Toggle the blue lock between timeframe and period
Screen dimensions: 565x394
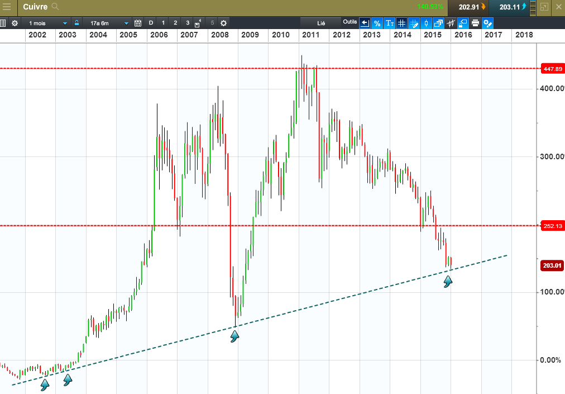[x=76, y=23]
